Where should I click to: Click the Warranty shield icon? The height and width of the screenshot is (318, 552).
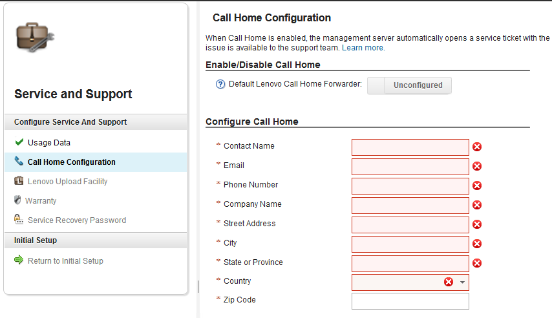(17, 200)
